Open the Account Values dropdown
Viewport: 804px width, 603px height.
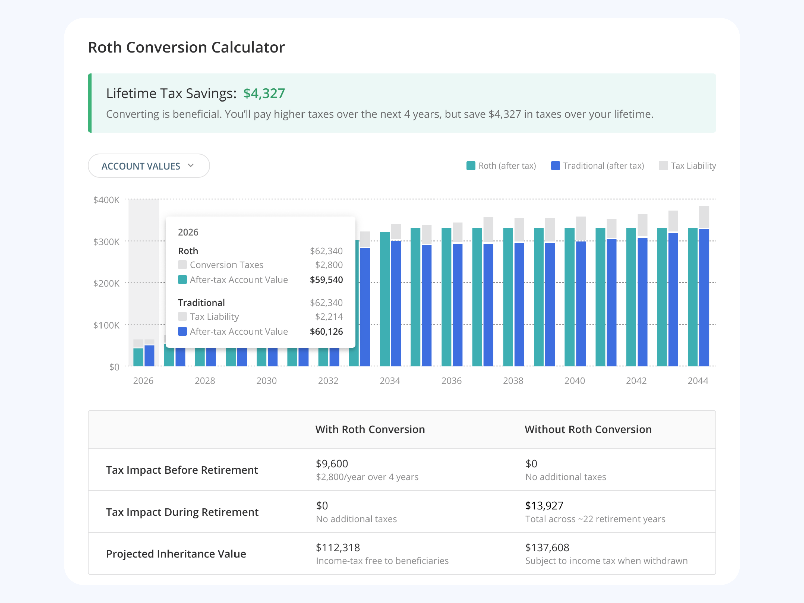pos(149,166)
